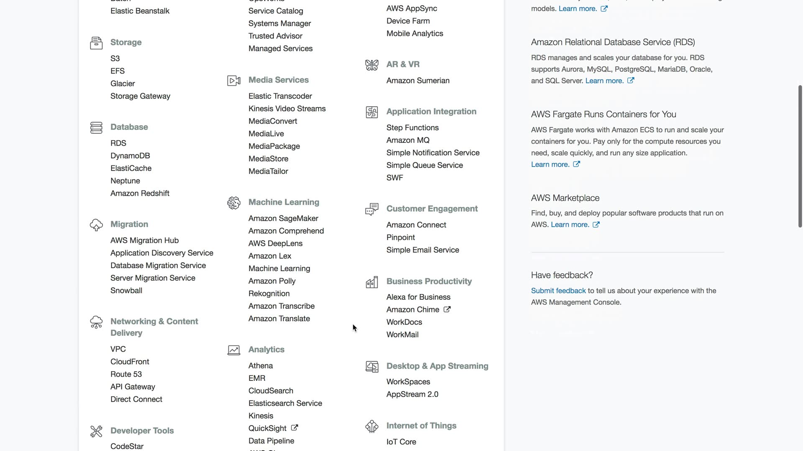Click external link icon beside Amazon Chime

447,309
